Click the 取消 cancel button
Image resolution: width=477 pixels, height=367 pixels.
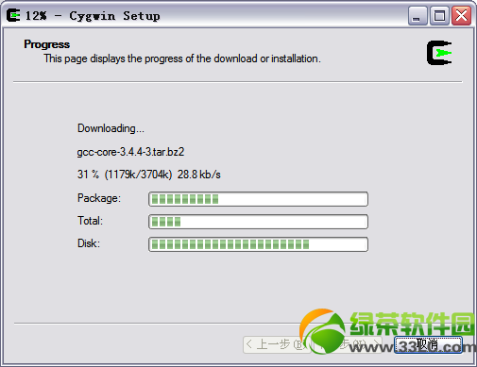pyautogui.click(x=428, y=344)
